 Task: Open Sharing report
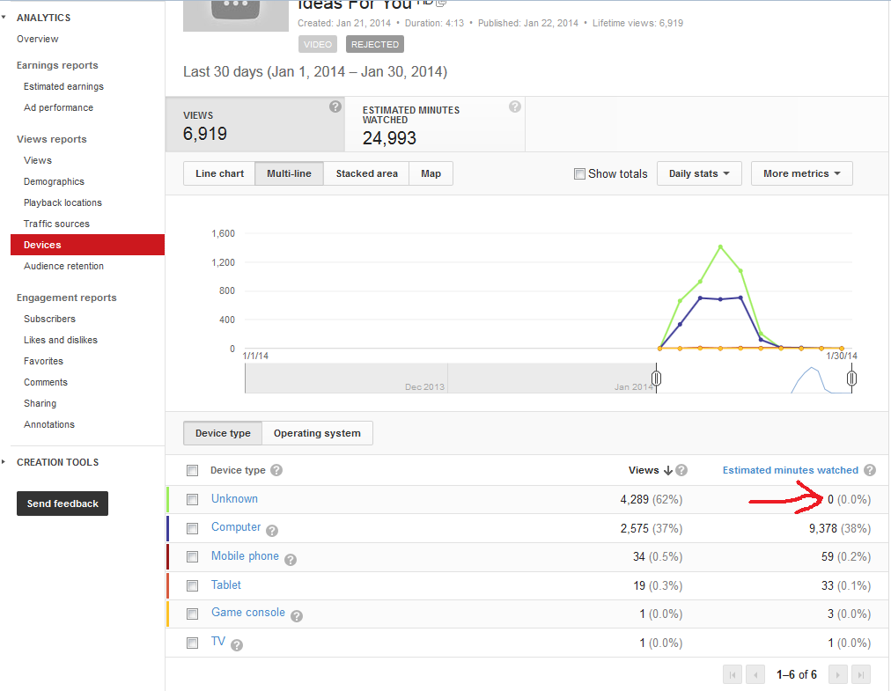40,403
